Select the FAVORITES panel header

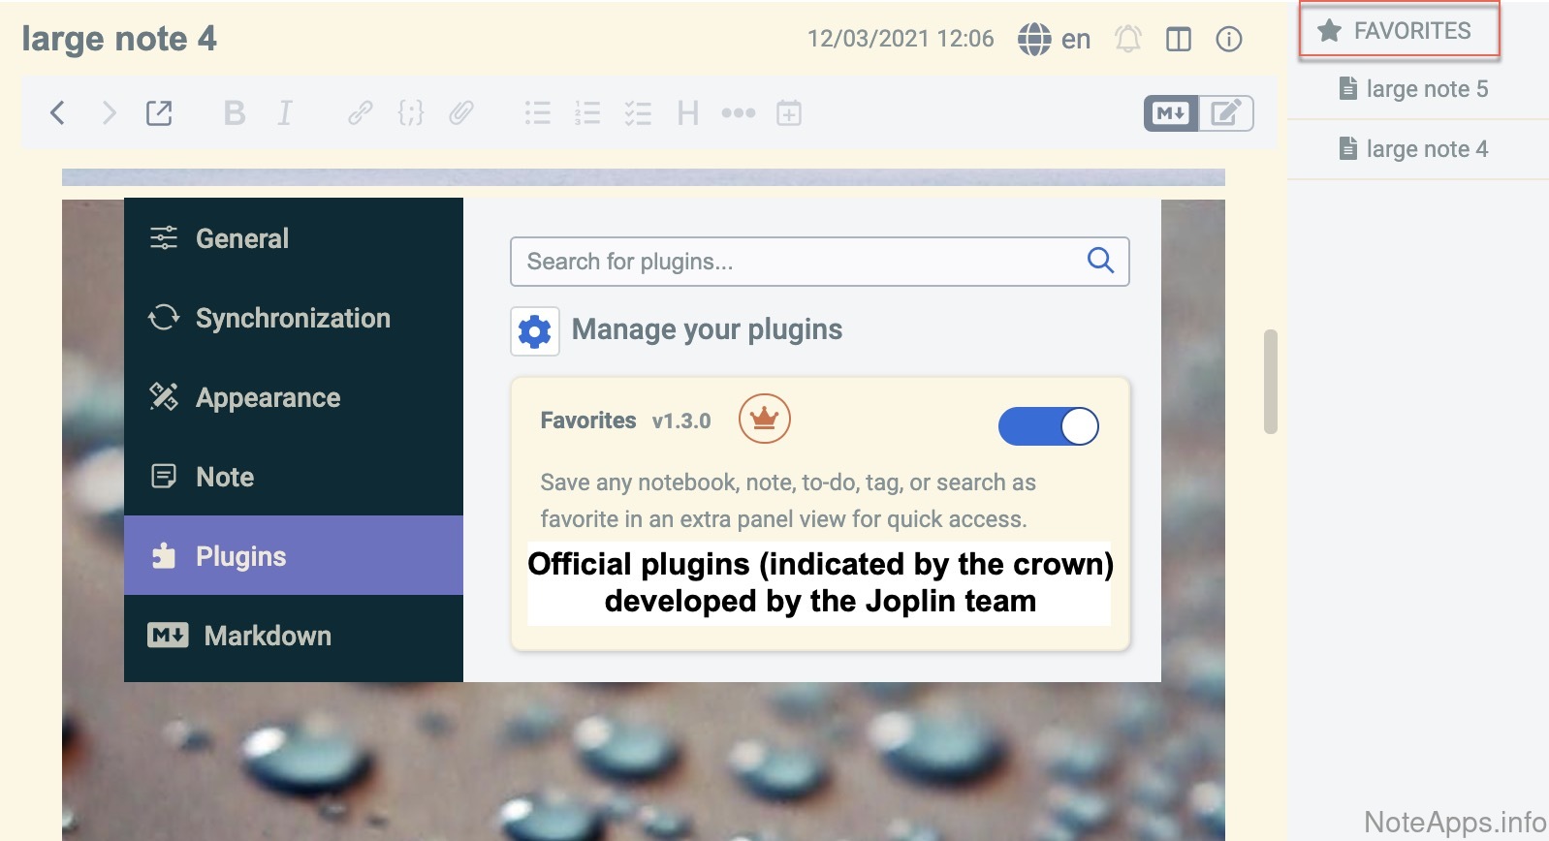(x=1400, y=31)
